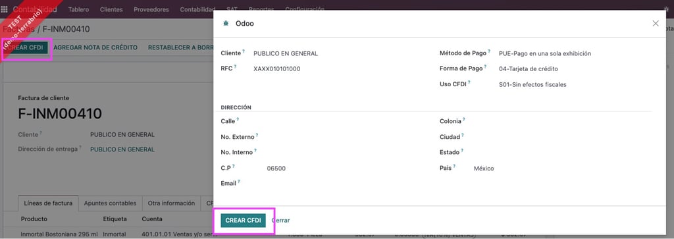
Task: Show help tooltip next to Cliente in dialog
Action: [x=244, y=51]
